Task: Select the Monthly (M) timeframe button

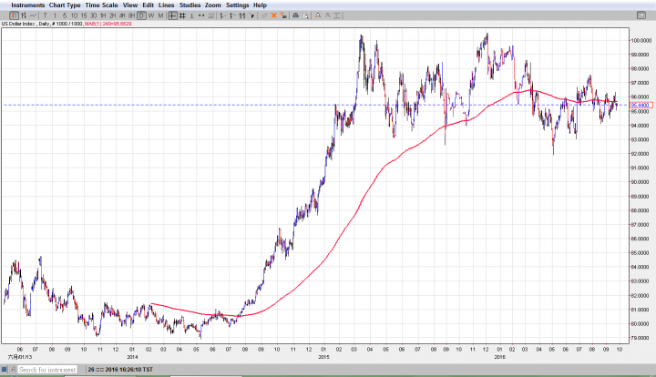Action: (x=161, y=15)
